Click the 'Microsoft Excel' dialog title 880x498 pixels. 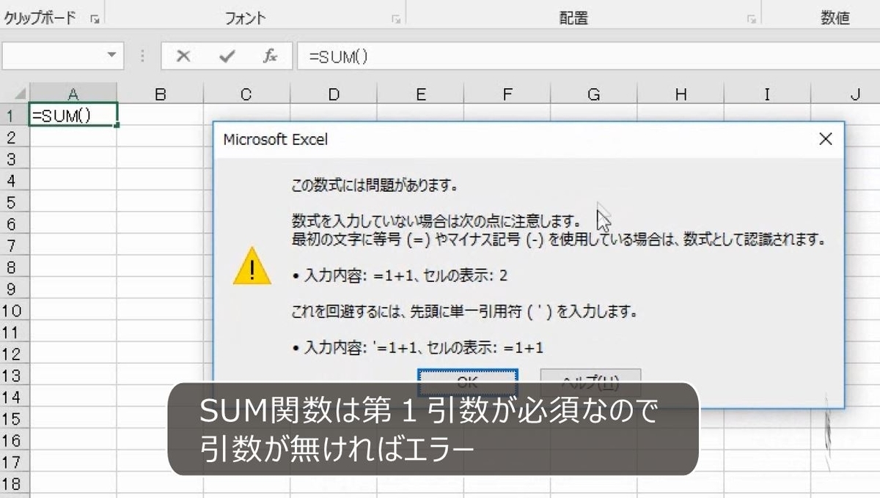tap(276, 139)
